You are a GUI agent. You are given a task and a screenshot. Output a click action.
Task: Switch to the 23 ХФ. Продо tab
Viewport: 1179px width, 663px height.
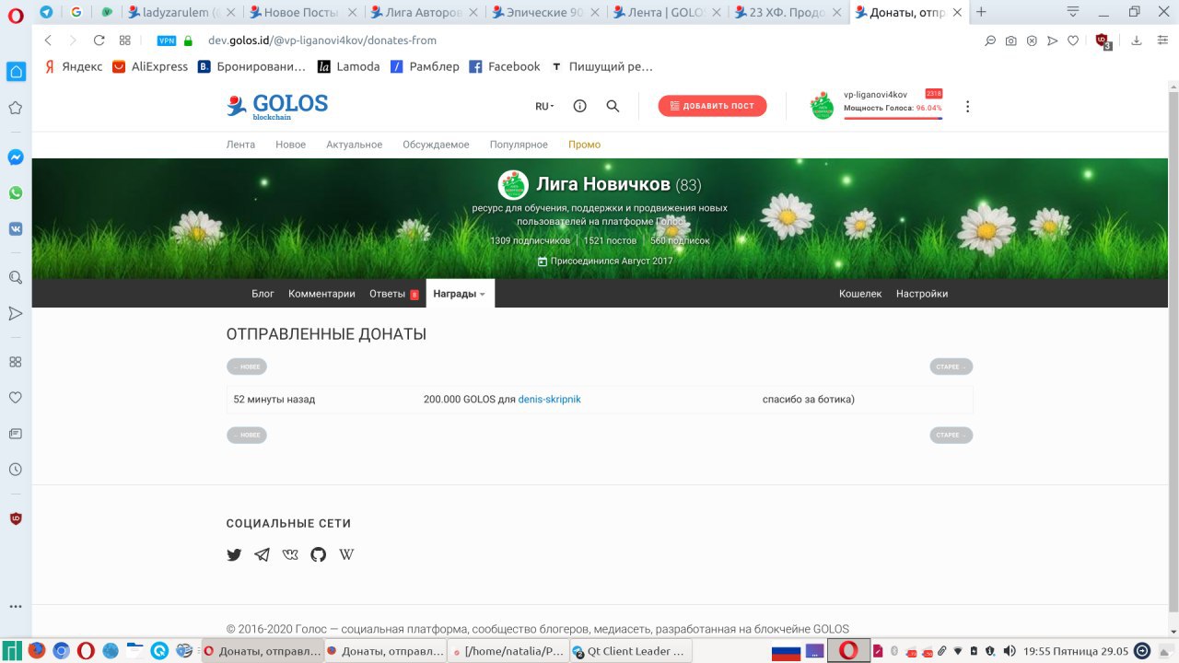[784, 12]
